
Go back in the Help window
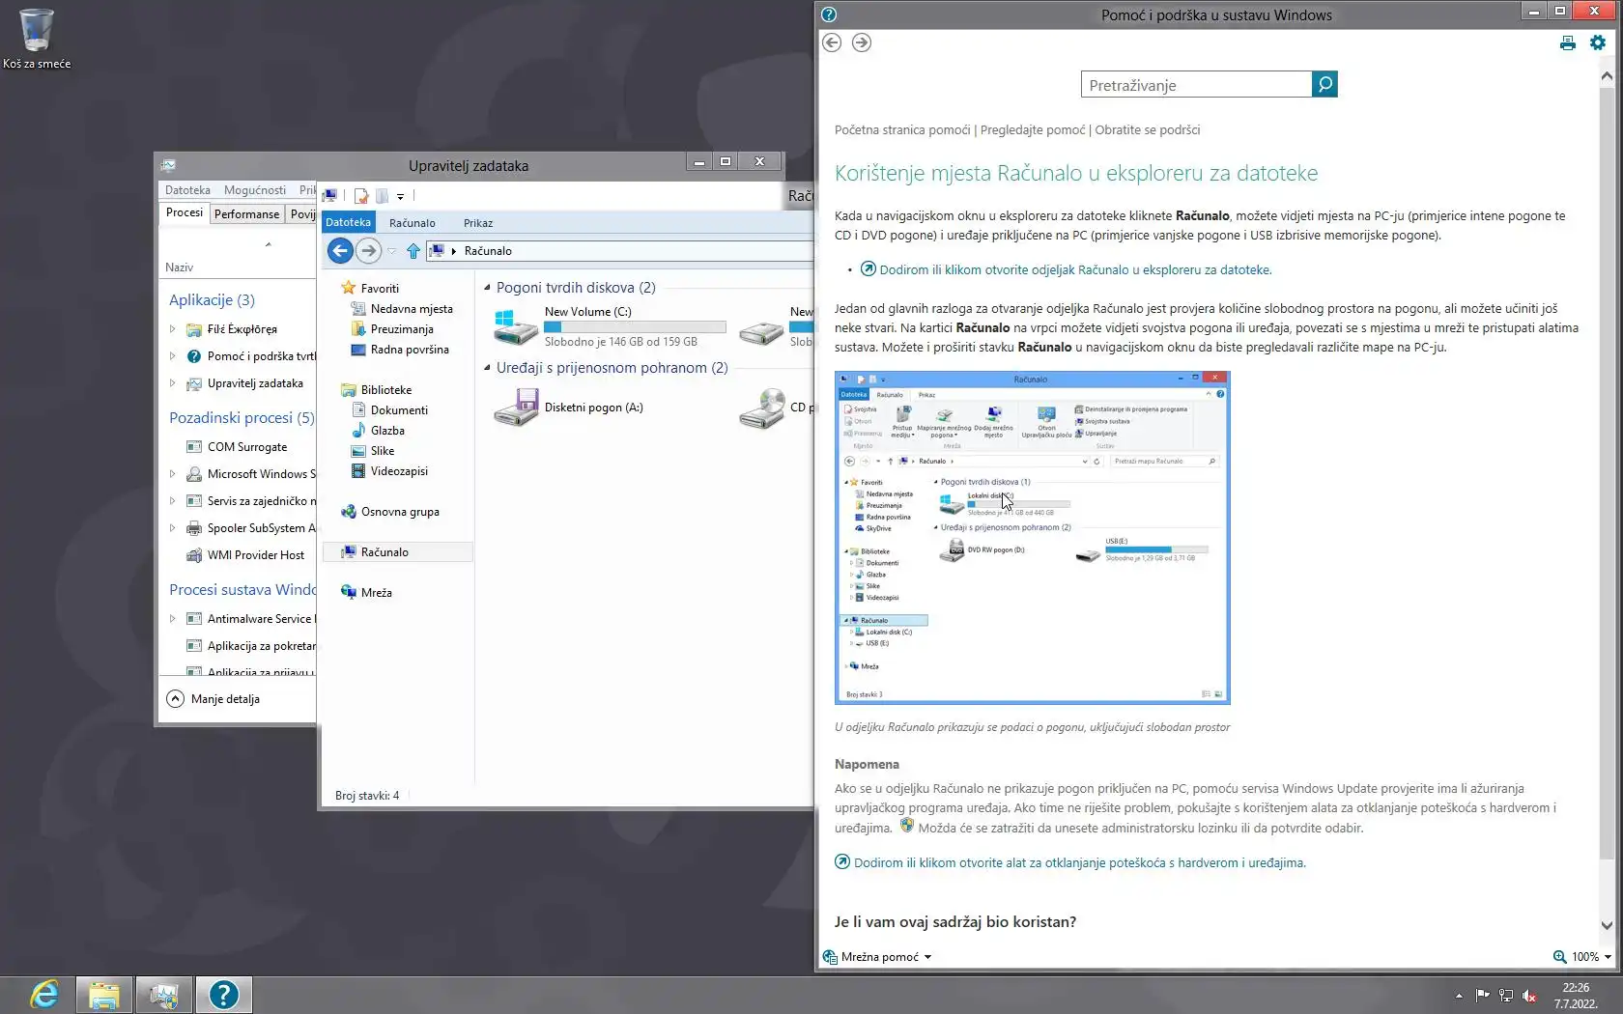click(x=832, y=42)
